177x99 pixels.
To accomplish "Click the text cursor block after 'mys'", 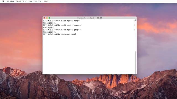I will point(76,34).
